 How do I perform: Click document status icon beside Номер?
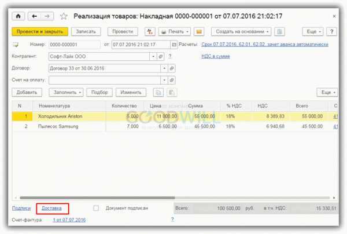click(x=16, y=45)
